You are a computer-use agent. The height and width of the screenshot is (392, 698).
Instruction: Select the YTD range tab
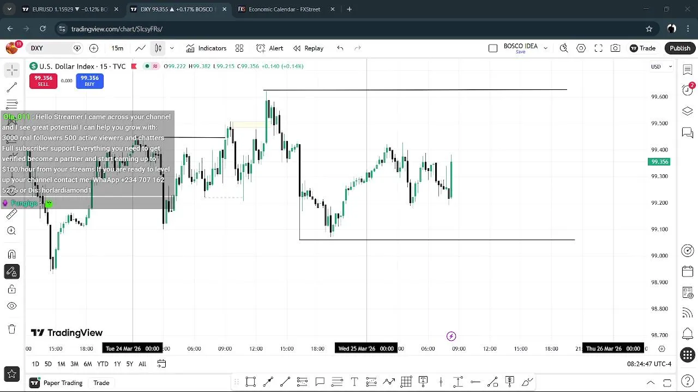click(x=103, y=364)
